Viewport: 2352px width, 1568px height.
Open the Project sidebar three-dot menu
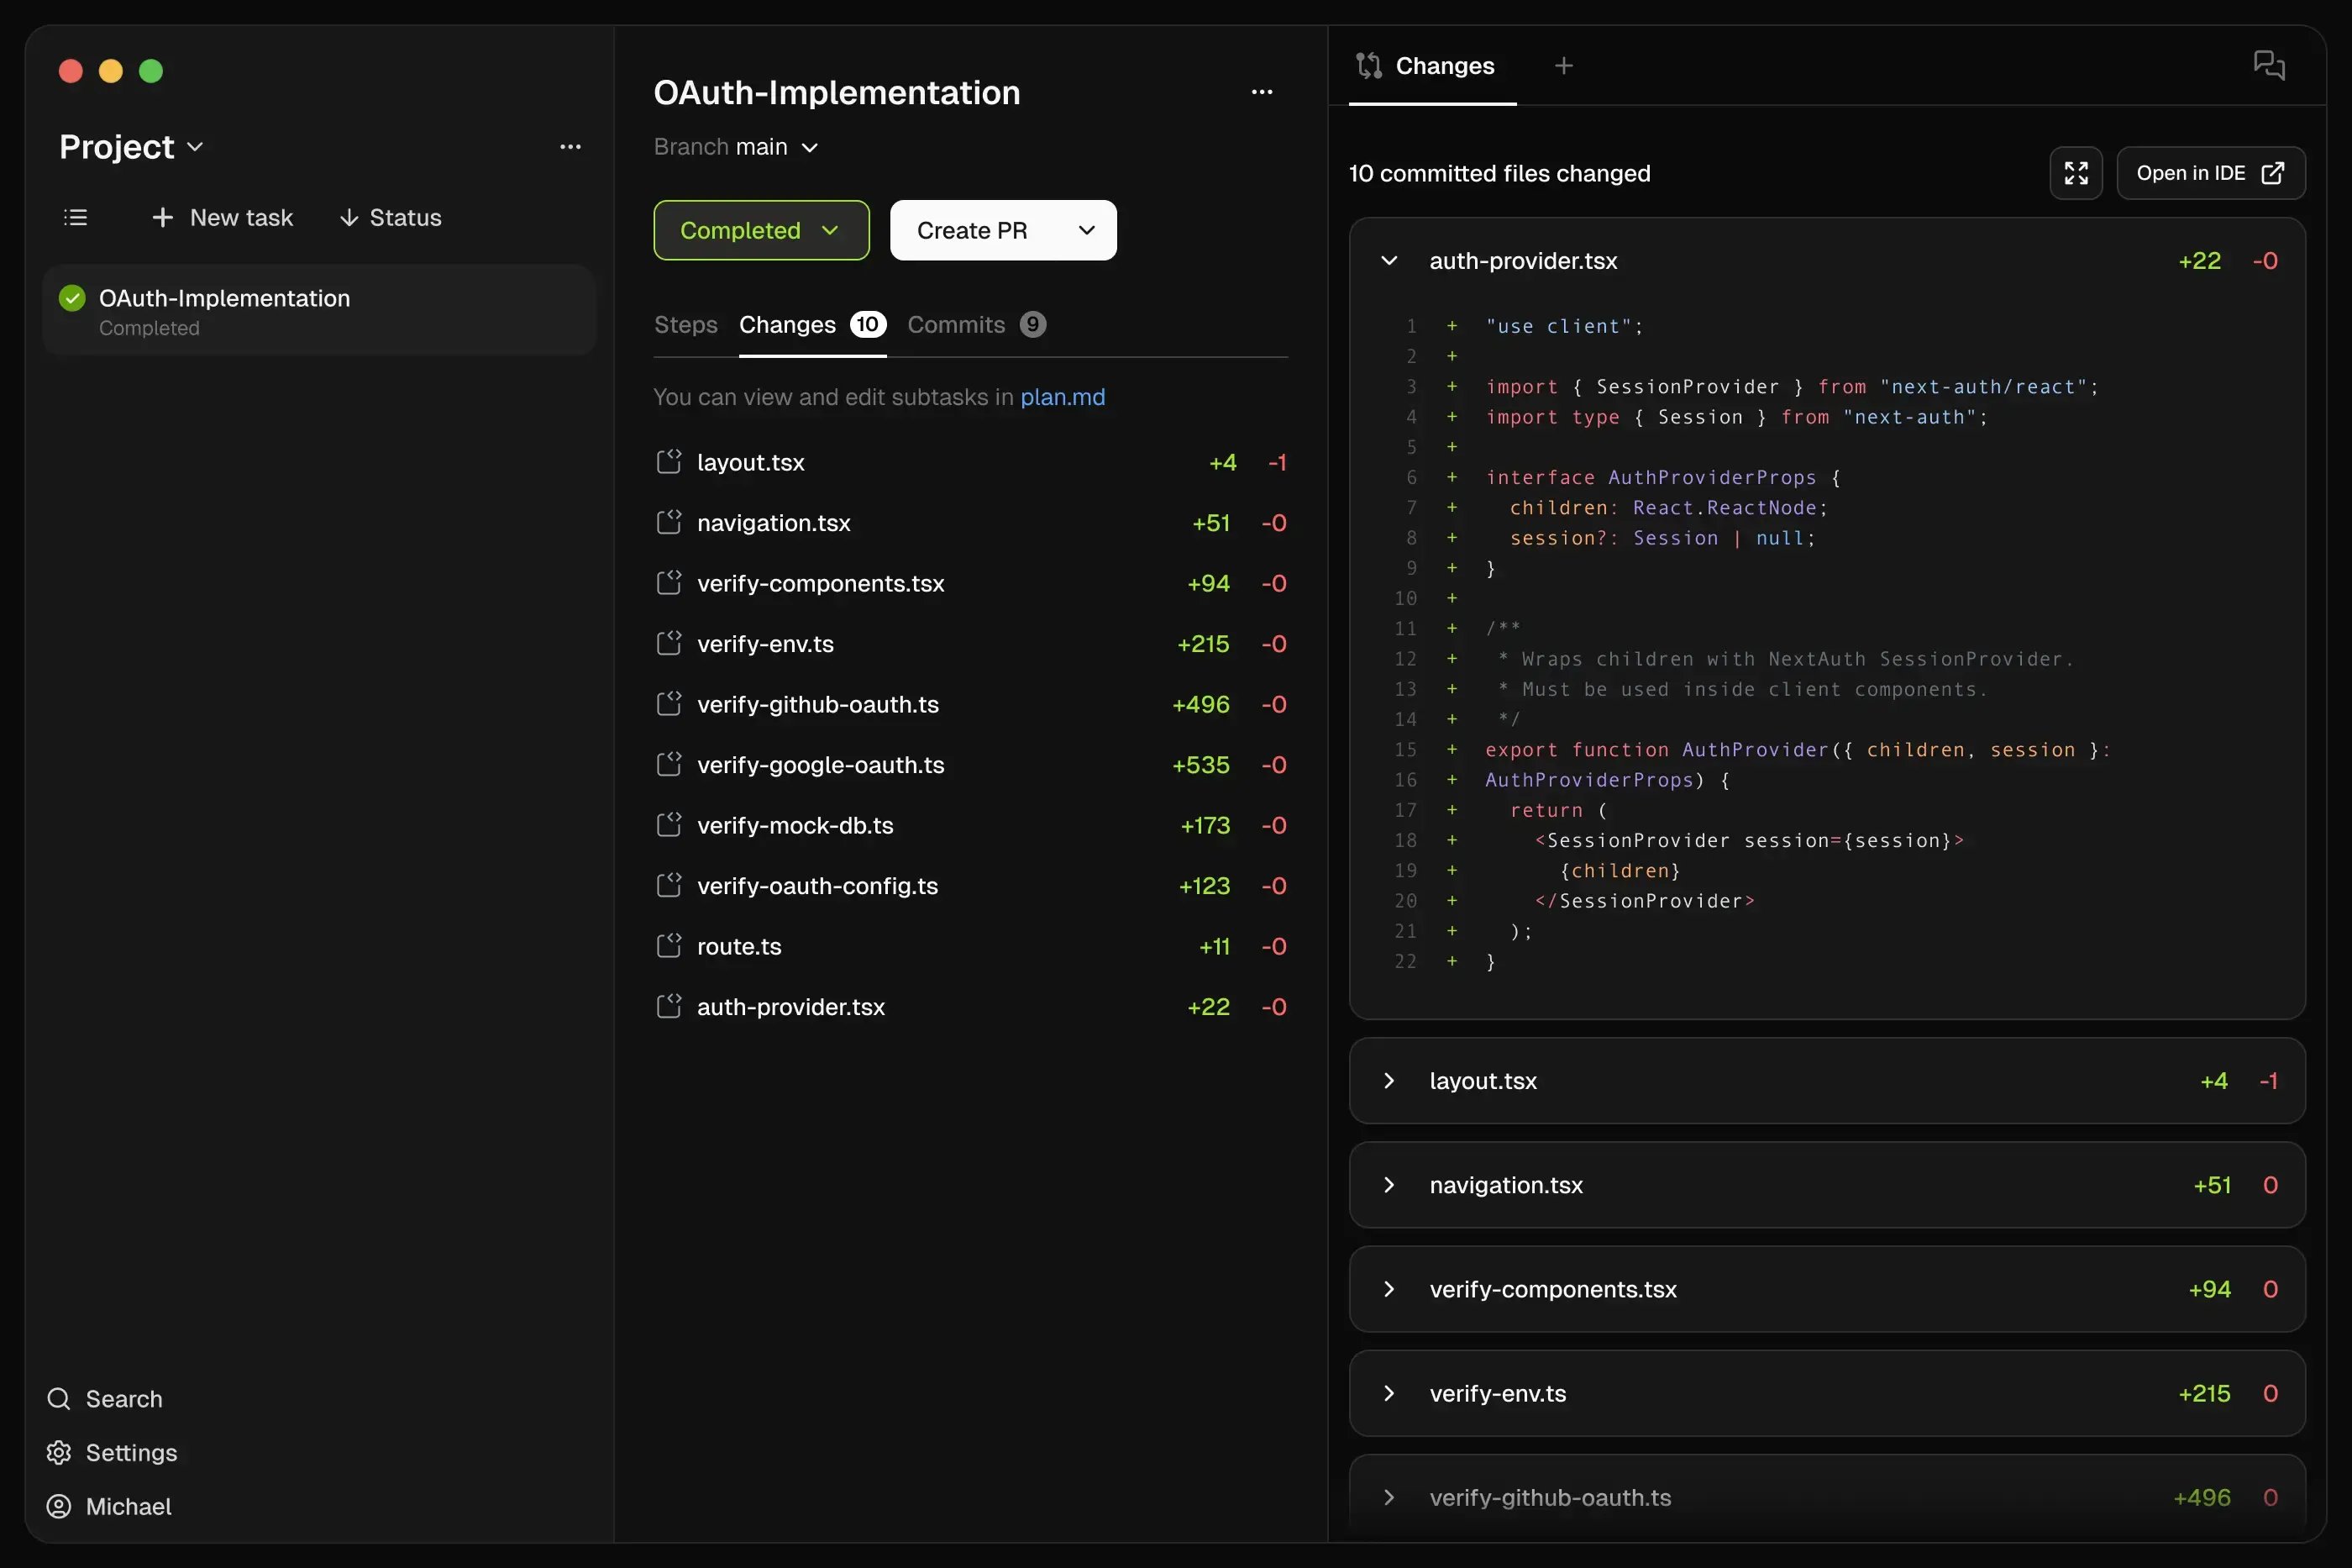pyautogui.click(x=570, y=147)
